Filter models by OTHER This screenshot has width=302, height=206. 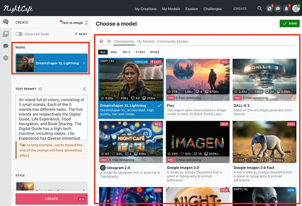point(155,52)
